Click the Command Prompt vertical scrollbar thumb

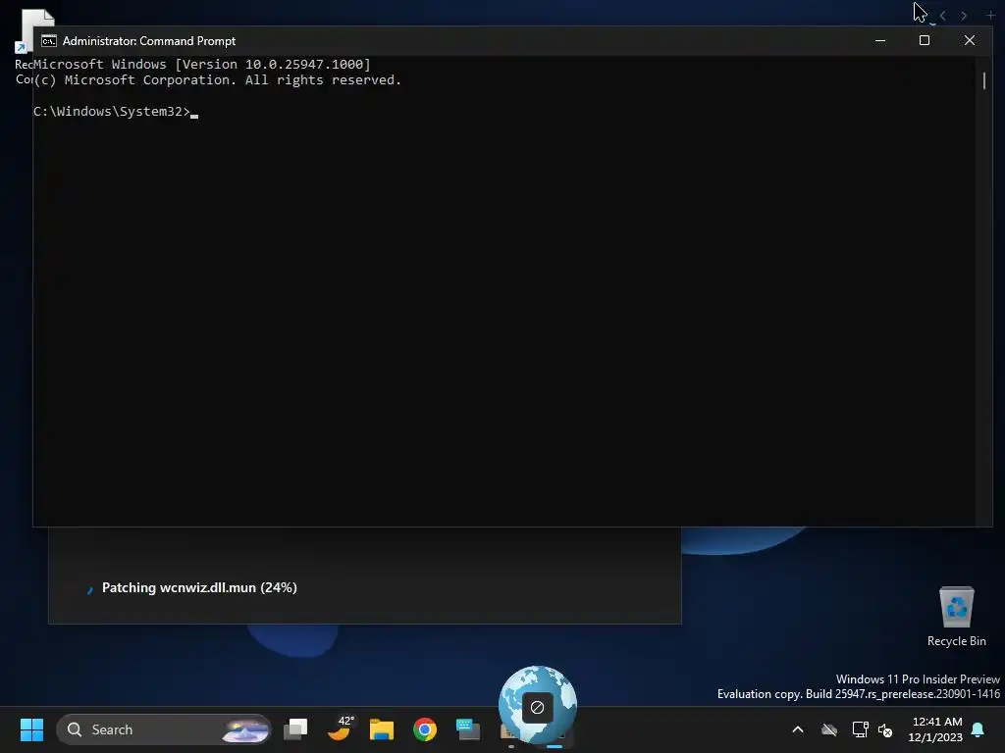point(983,80)
